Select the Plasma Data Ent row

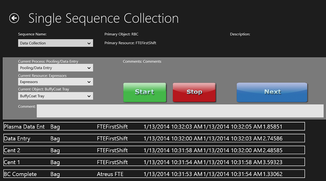point(154,127)
